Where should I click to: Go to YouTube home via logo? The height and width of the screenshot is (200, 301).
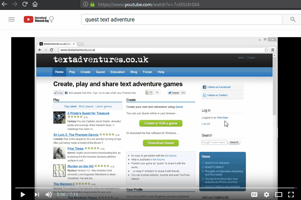tap(39, 19)
